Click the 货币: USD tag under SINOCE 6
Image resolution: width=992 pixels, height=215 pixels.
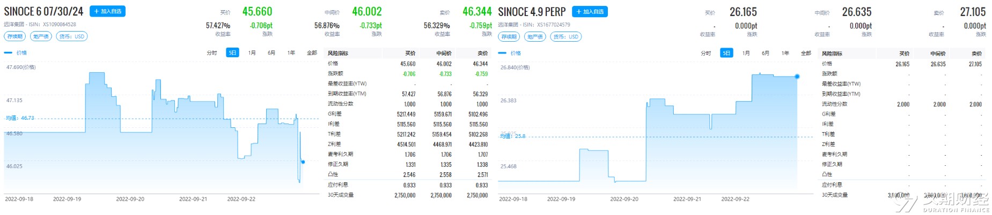point(71,36)
